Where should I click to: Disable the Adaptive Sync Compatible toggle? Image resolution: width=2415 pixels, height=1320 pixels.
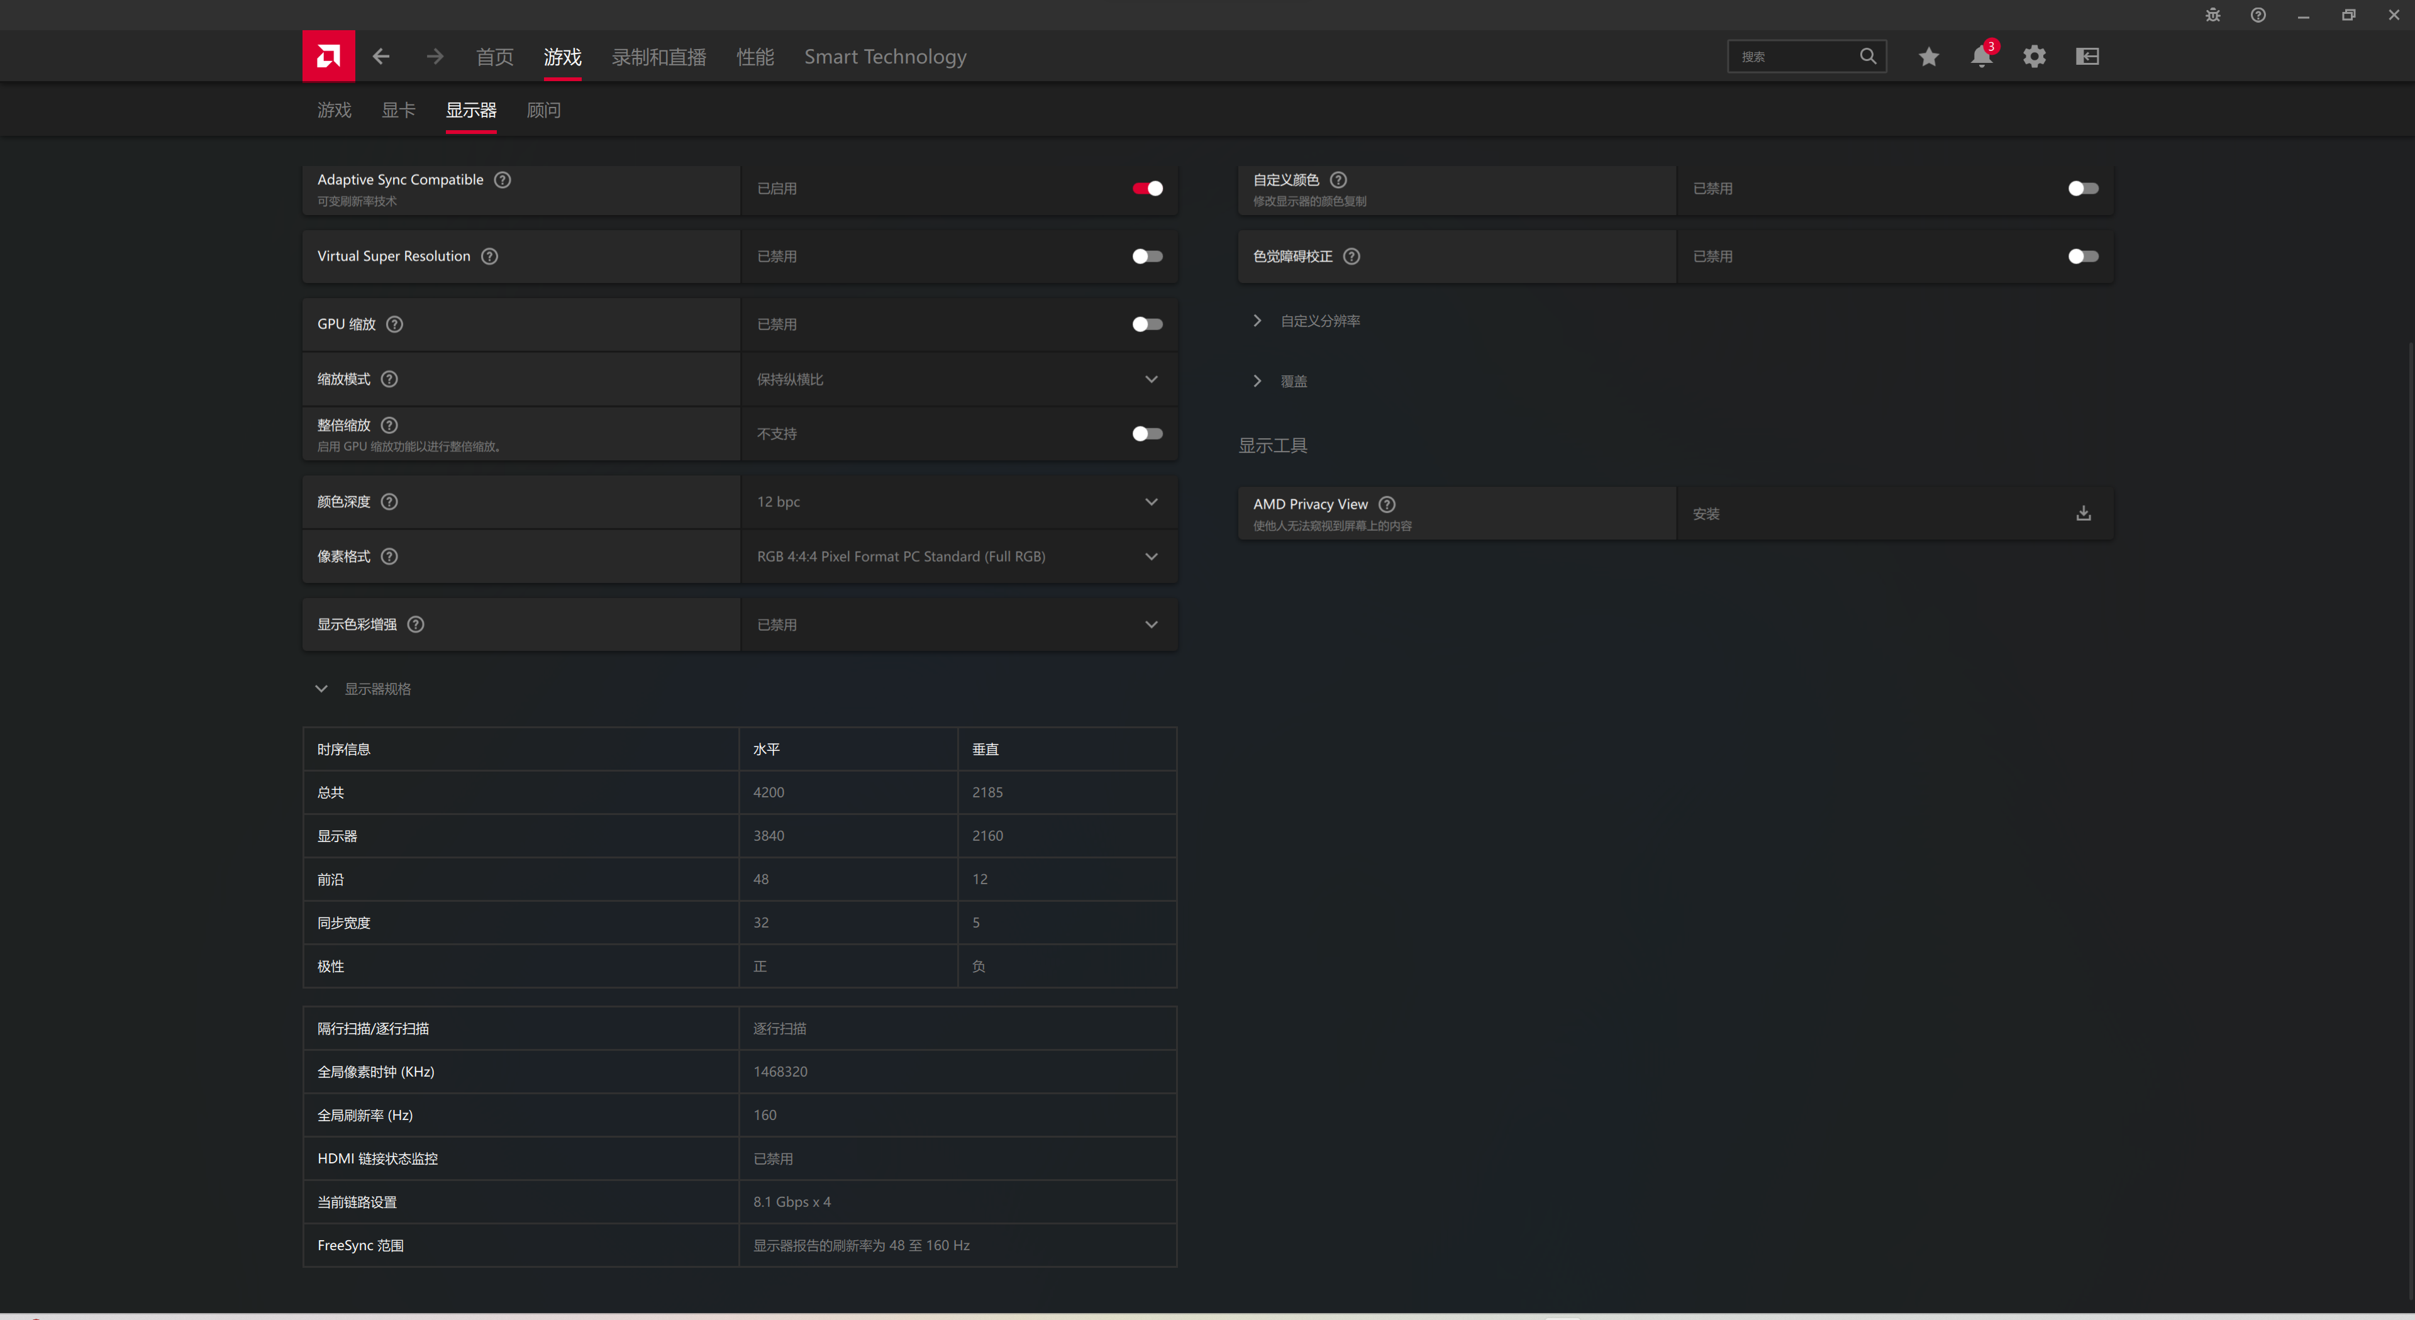click(1146, 189)
